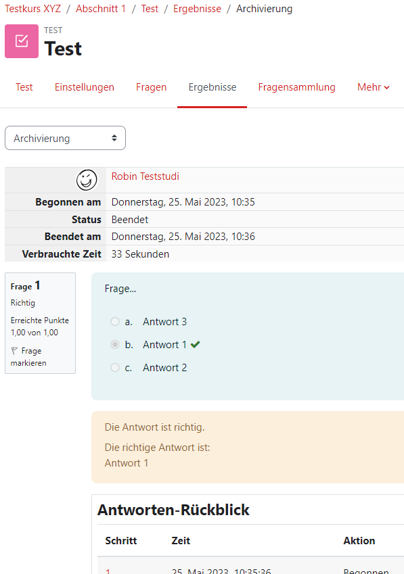The height and width of the screenshot is (574, 404).
Task: Click the flag icon beside Frage markieren
Action: [14, 351]
